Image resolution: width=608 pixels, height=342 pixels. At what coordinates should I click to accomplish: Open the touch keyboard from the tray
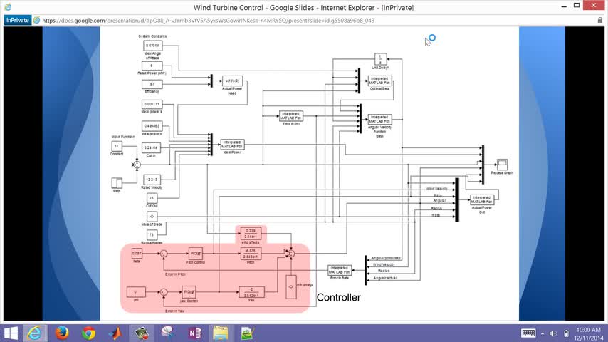click(x=528, y=333)
